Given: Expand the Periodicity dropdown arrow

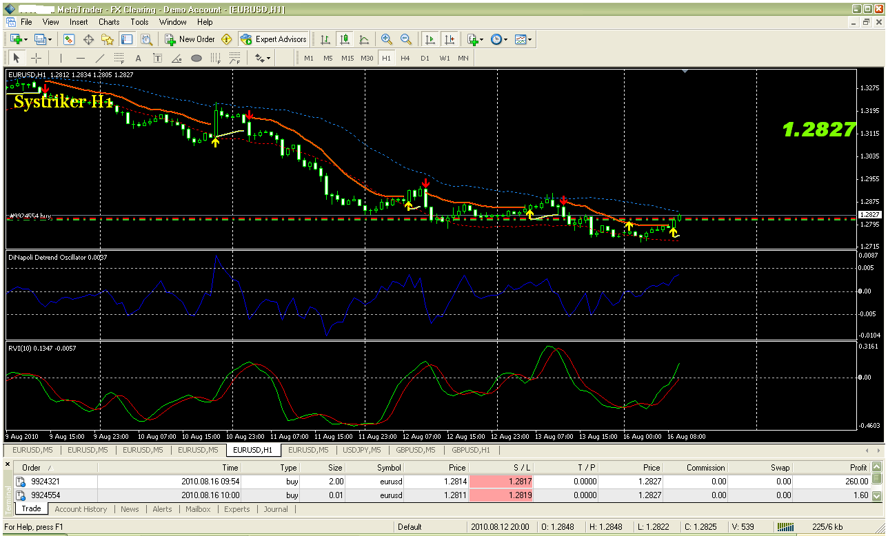Looking at the screenshot, I should (506, 39).
